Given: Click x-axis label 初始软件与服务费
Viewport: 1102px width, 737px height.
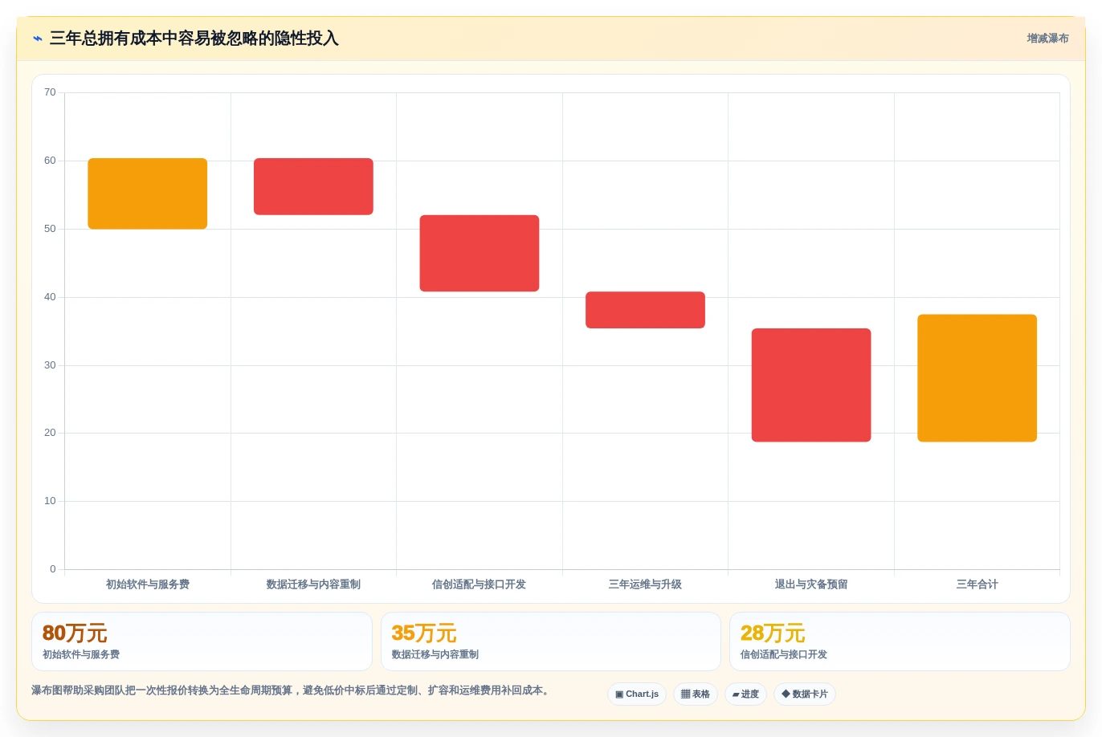Looking at the screenshot, I should (148, 584).
